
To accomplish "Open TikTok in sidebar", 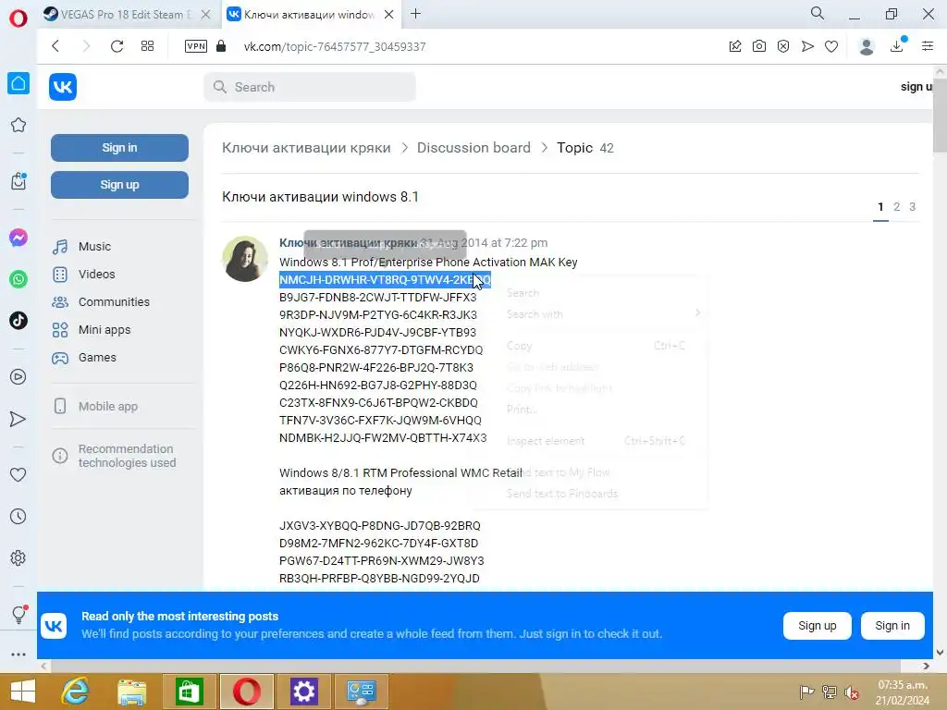I will 18,320.
